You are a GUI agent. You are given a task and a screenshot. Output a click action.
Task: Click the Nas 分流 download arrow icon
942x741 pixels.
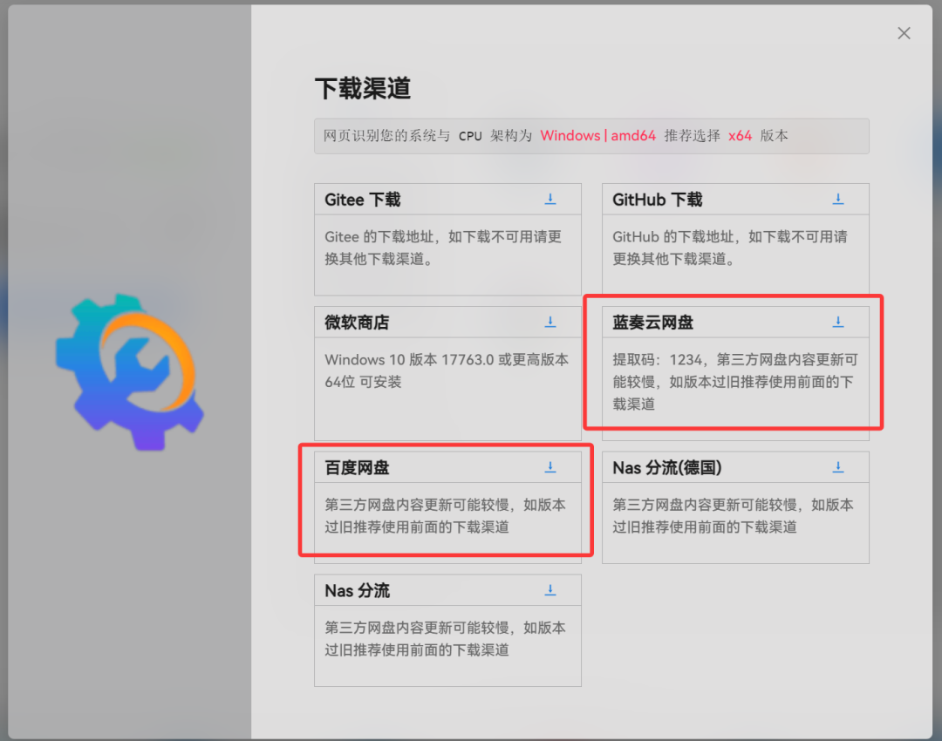tap(549, 590)
